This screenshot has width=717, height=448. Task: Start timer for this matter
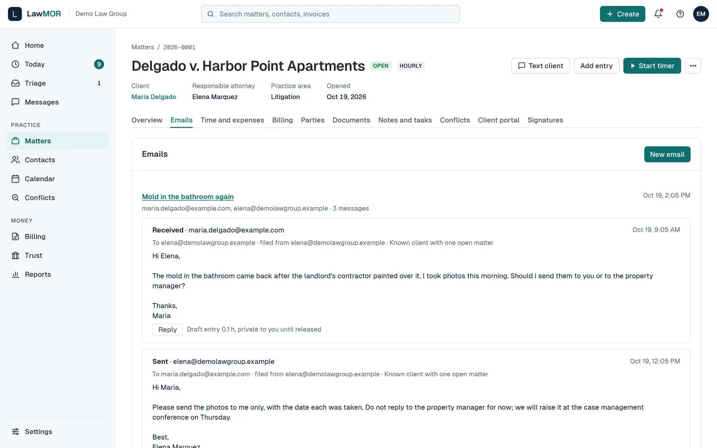[x=652, y=66]
